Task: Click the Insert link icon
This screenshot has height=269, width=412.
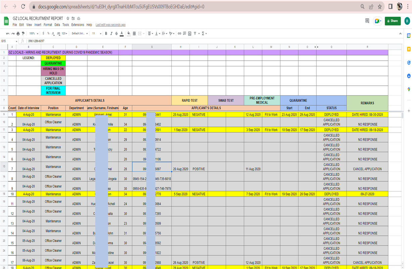Action: pyautogui.click(x=179, y=33)
